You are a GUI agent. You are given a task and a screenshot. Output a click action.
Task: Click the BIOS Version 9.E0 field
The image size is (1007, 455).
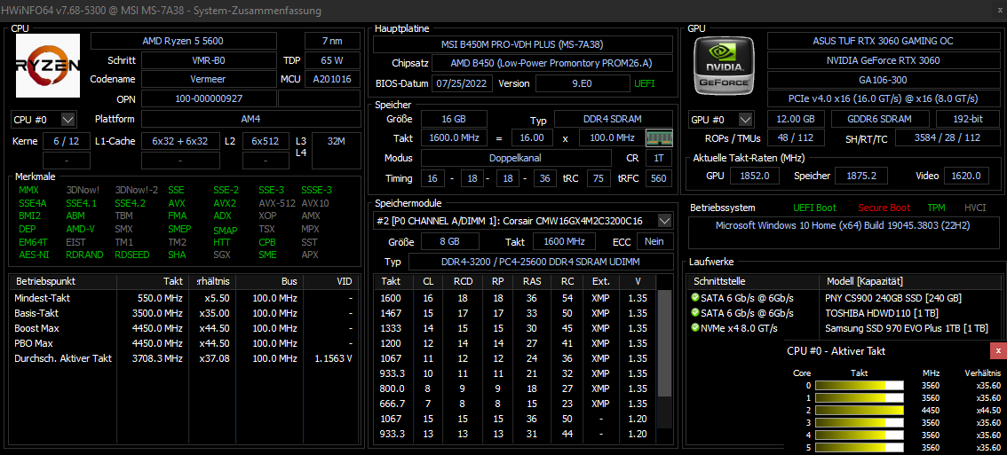(x=583, y=83)
